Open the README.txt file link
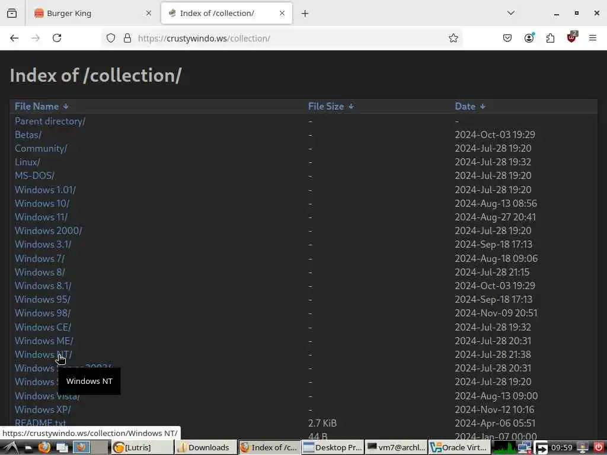Screen dimensions: 607x455 click(40, 423)
